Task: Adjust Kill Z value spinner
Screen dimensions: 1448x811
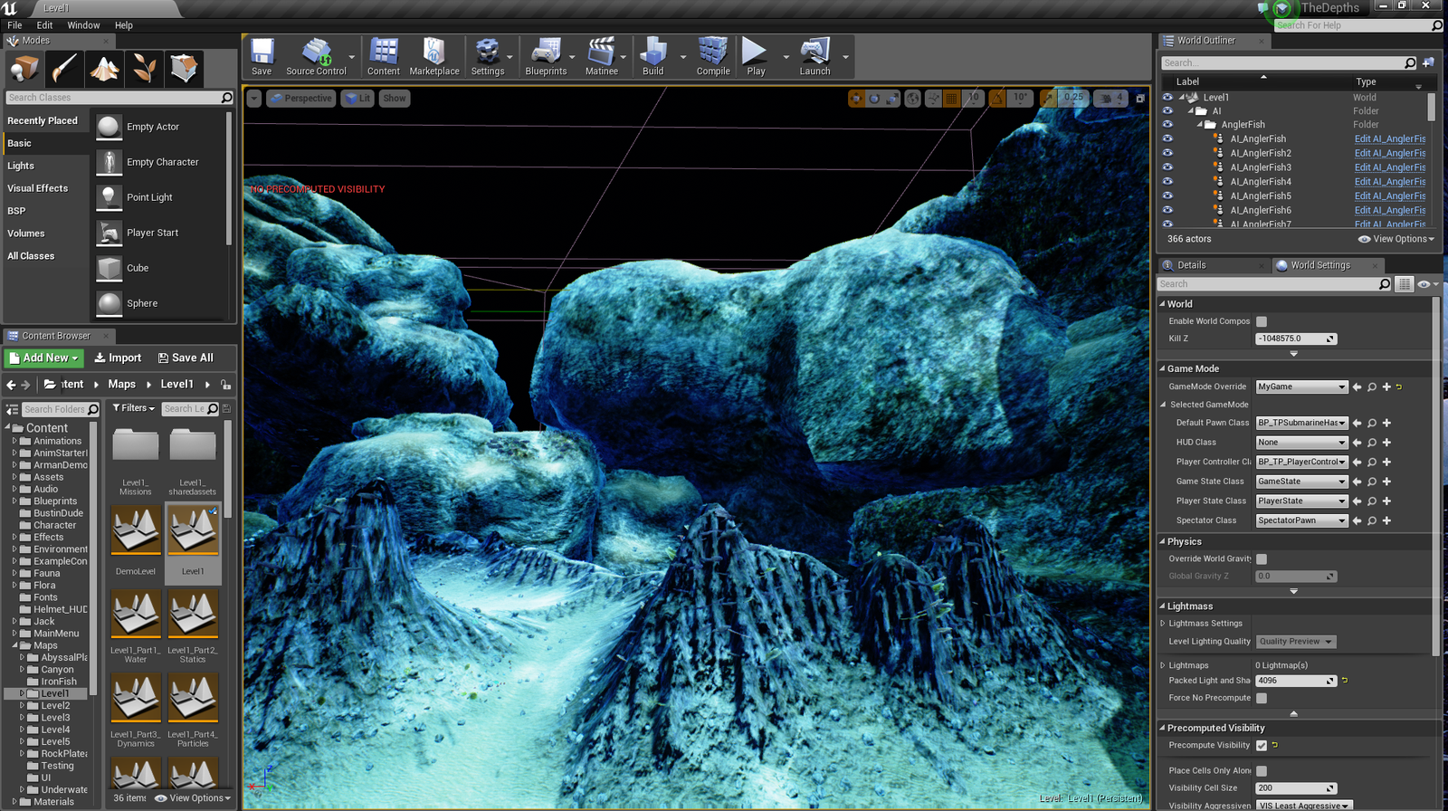Action: pos(1296,339)
